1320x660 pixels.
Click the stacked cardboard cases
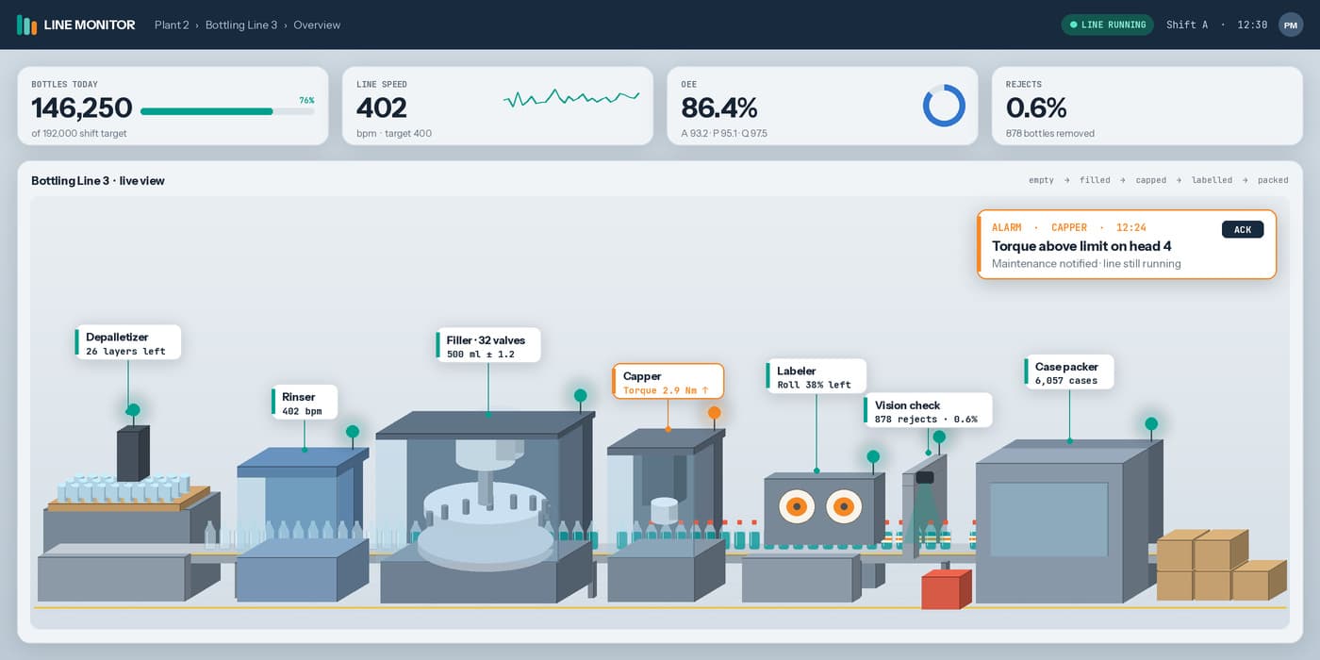click(x=1220, y=565)
